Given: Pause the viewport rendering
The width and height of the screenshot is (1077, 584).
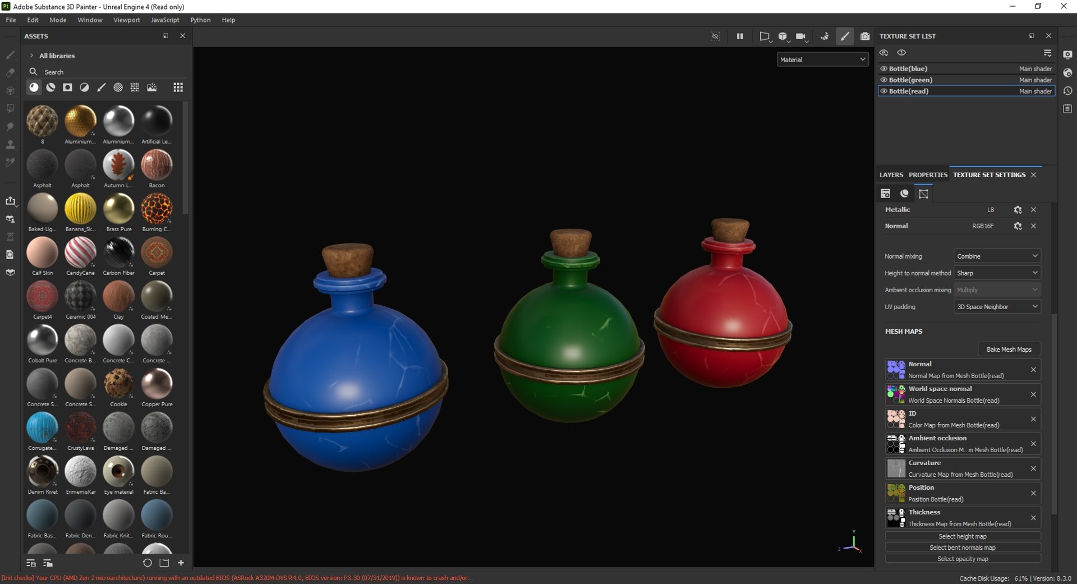Looking at the screenshot, I should click(740, 36).
